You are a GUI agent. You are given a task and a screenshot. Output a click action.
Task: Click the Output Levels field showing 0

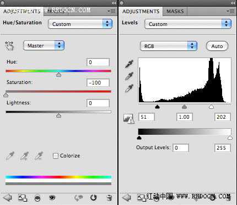click(181, 148)
